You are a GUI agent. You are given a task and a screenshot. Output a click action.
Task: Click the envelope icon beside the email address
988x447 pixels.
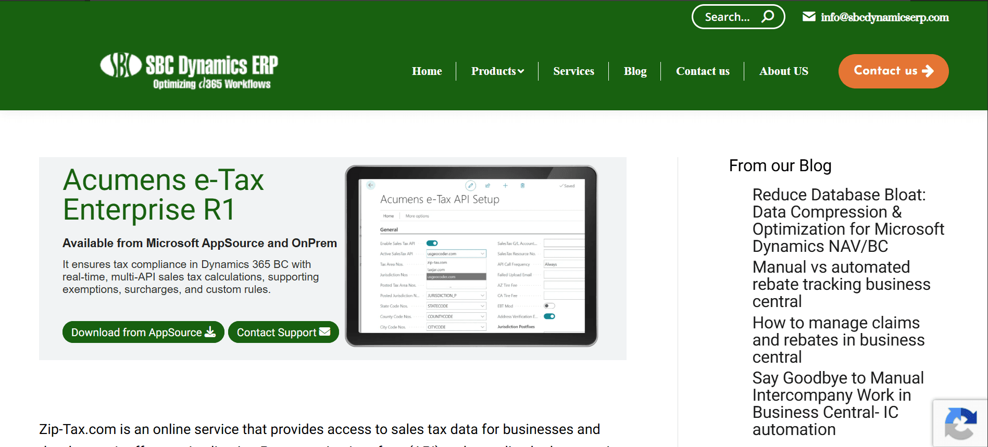(x=809, y=17)
